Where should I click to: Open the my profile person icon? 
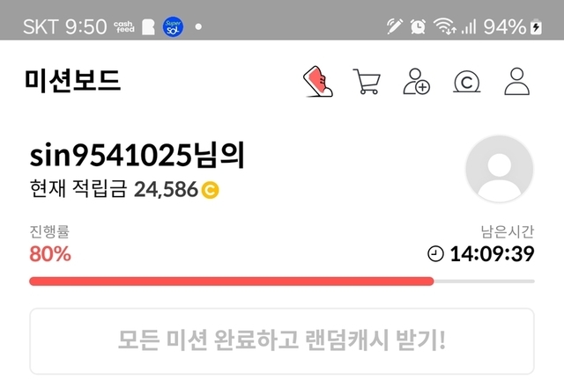pyautogui.click(x=517, y=82)
